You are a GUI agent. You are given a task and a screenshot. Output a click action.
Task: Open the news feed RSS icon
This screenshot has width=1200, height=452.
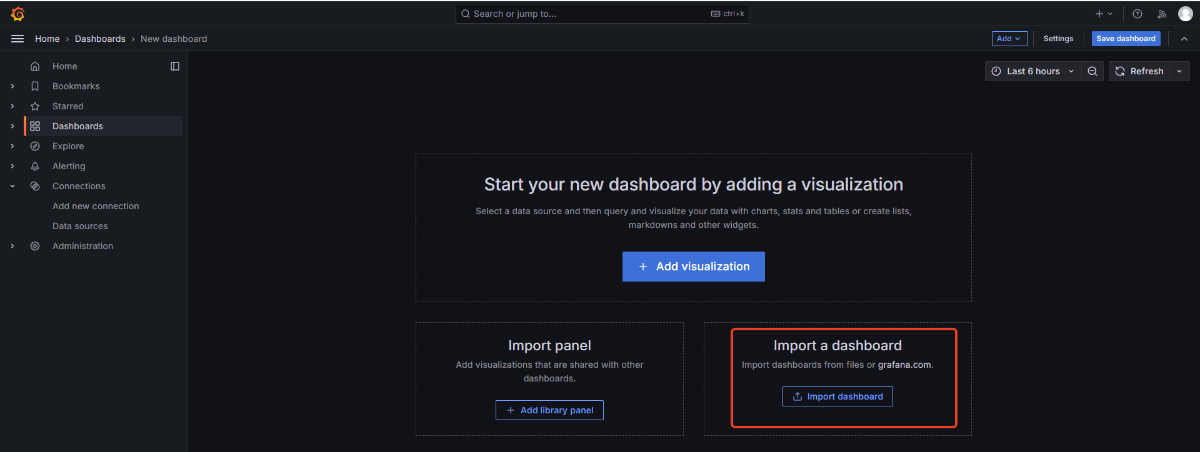coord(1162,14)
